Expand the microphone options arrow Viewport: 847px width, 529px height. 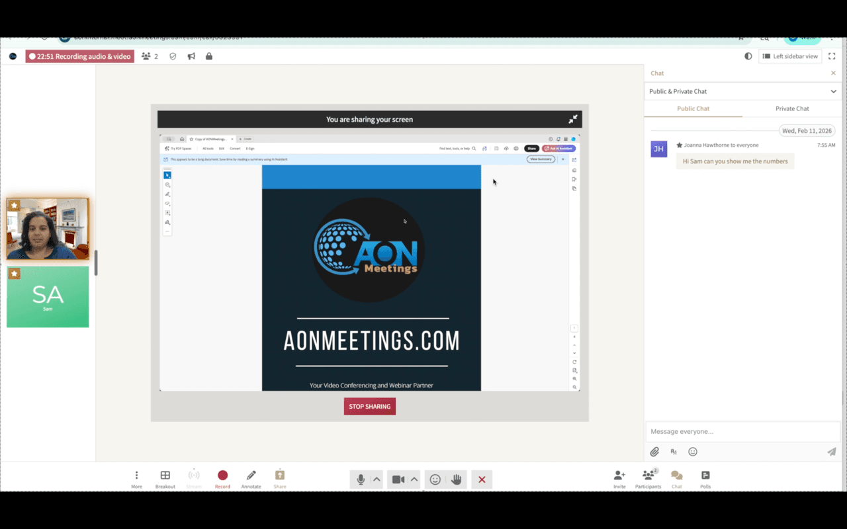pyautogui.click(x=377, y=479)
